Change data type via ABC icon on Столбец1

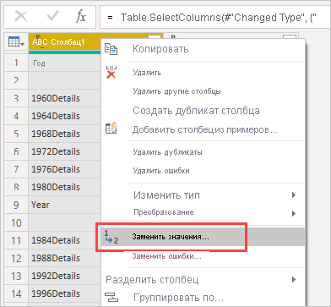(x=40, y=42)
